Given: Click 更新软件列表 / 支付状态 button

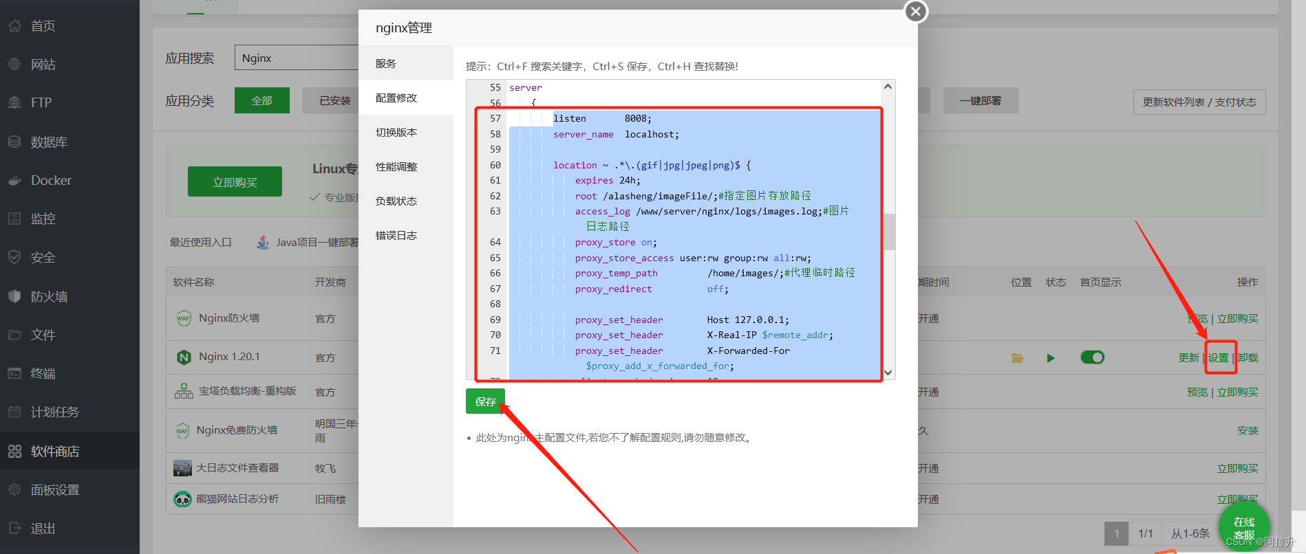Looking at the screenshot, I should coord(1199,102).
